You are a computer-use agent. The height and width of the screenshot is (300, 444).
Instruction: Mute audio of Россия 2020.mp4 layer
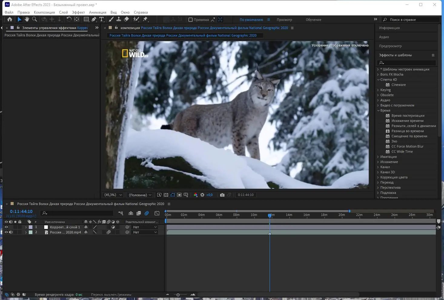(11, 232)
